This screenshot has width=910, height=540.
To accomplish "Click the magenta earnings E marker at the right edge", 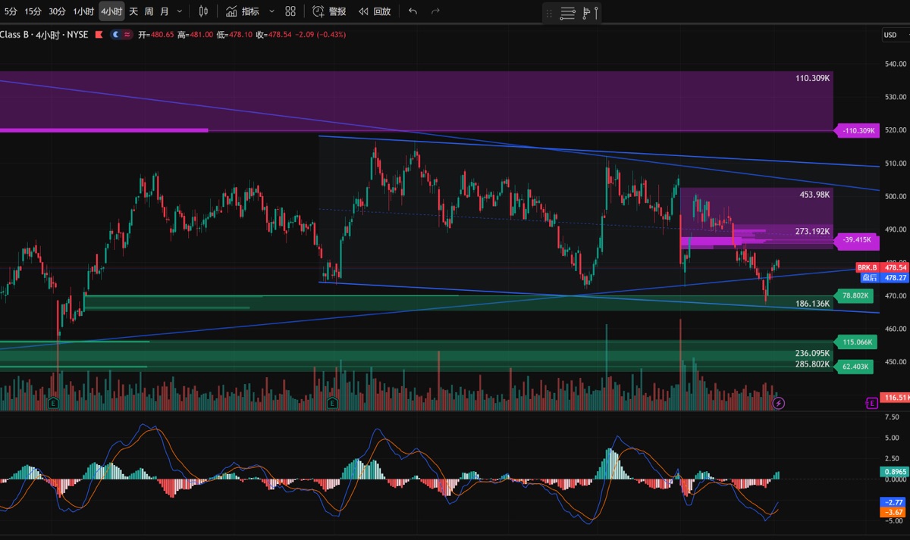I will 871,403.
